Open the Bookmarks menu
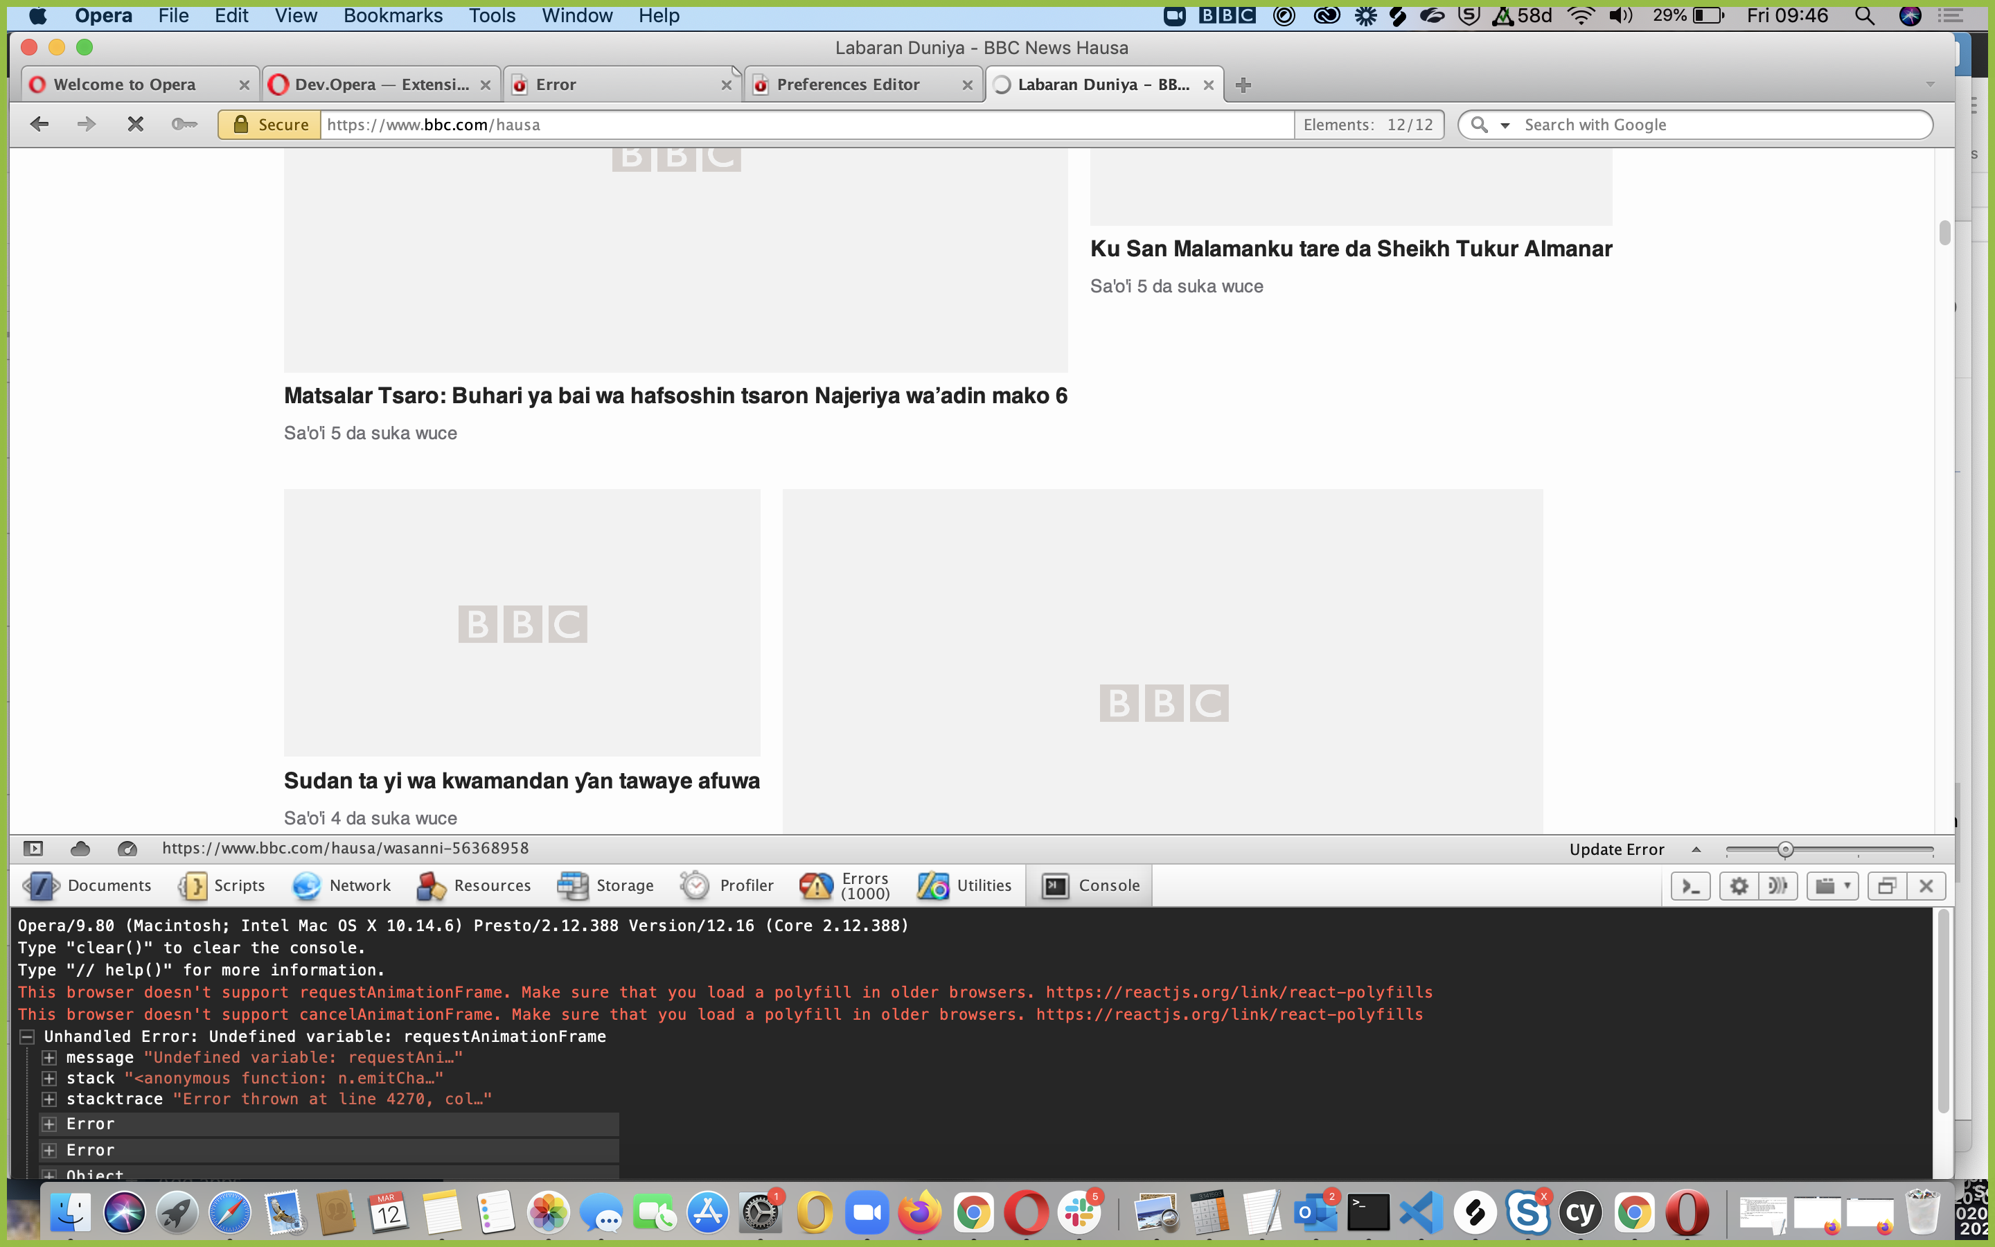This screenshot has height=1247, width=1995. (392, 16)
